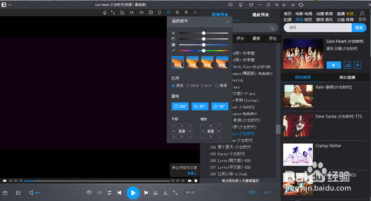Rotate video 90° counterclockwise
This screenshot has width=371, height=201.
(200, 106)
